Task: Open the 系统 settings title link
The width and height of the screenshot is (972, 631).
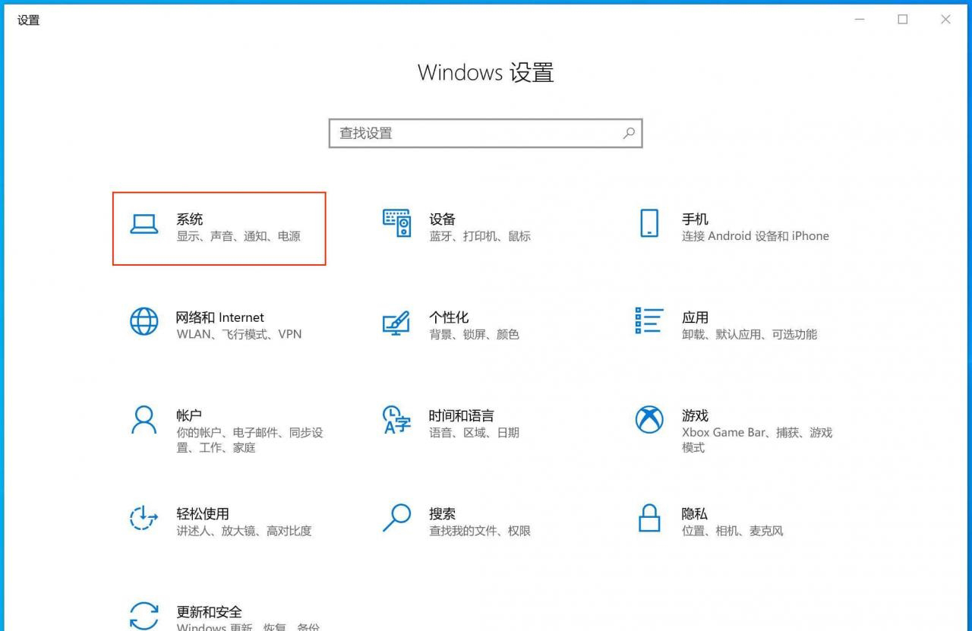Action: (x=190, y=219)
